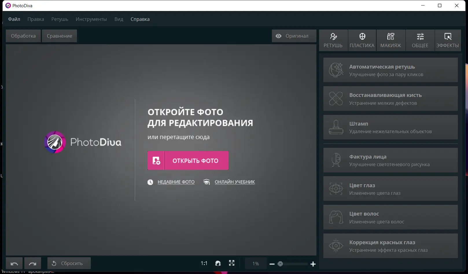Open the Справка menu
The width and height of the screenshot is (468, 274).
click(x=140, y=19)
